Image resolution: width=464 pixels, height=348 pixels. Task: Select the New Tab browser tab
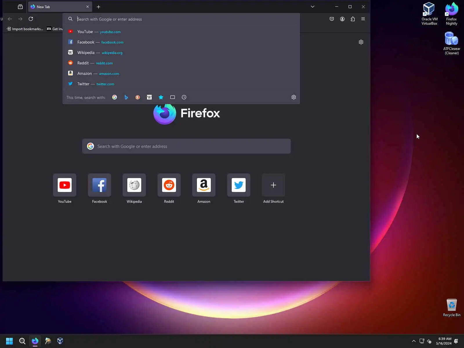[60, 7]
